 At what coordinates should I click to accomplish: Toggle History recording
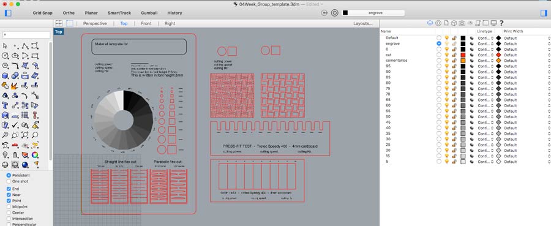tap(174, 13)
